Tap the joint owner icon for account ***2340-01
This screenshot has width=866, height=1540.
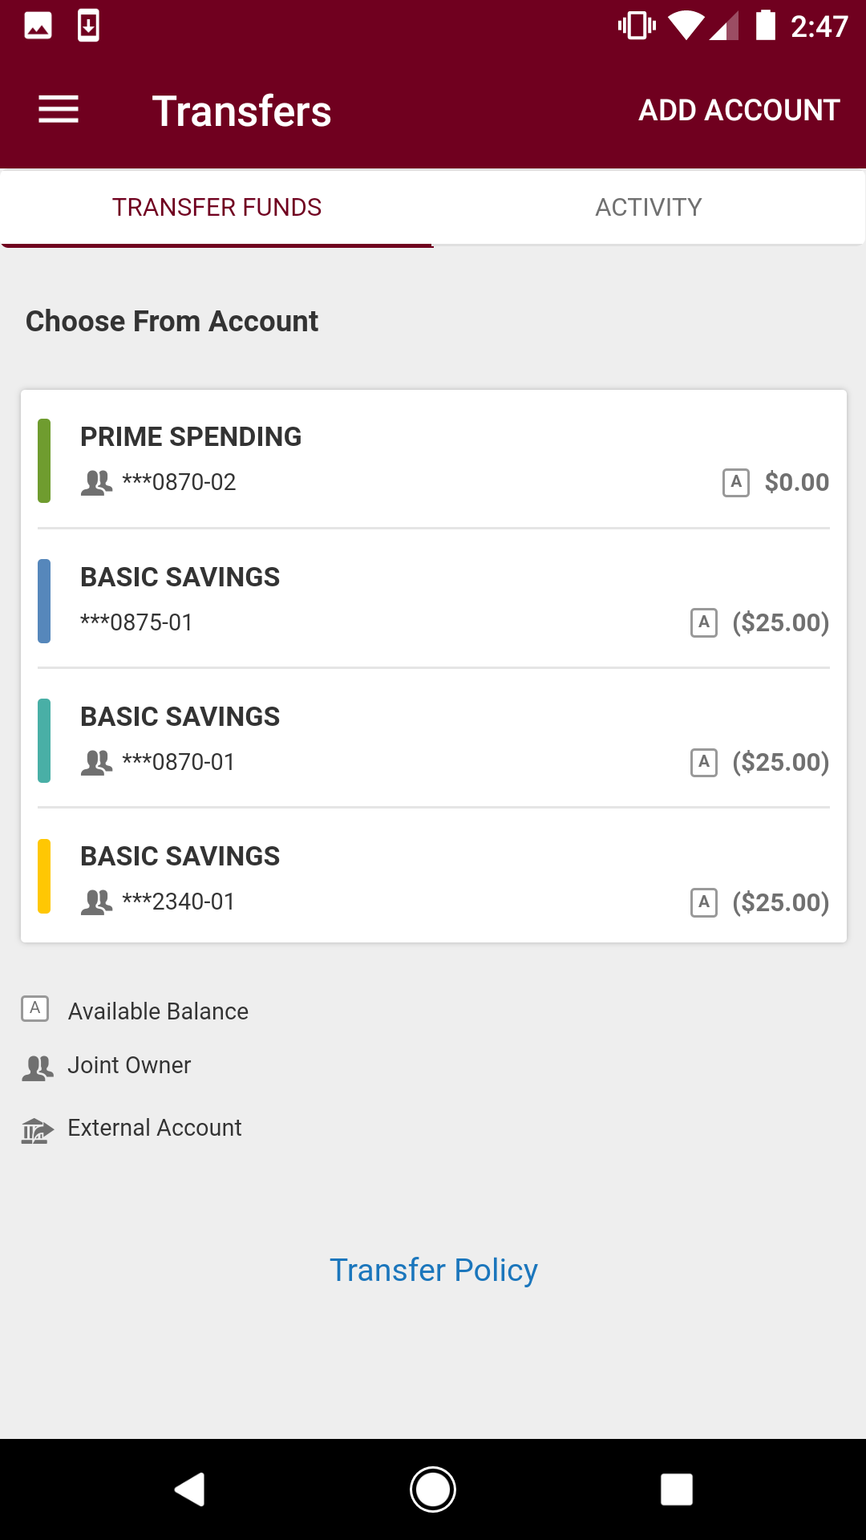96,902
